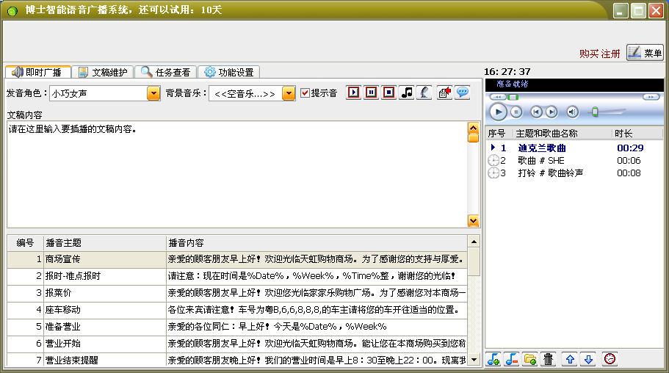
Task: Click the clock icon beside 歌曲 # SHE
Action: click(x=493, y=161)
